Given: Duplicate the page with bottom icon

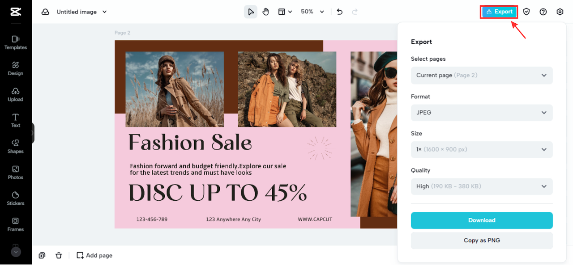Looking at the screenshot, I should pos(42,255).
